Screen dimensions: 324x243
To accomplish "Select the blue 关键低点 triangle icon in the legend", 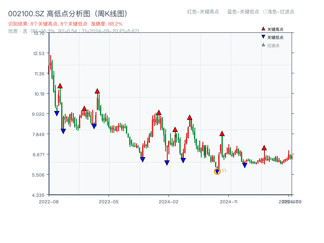I will click(x=262, y=36).
